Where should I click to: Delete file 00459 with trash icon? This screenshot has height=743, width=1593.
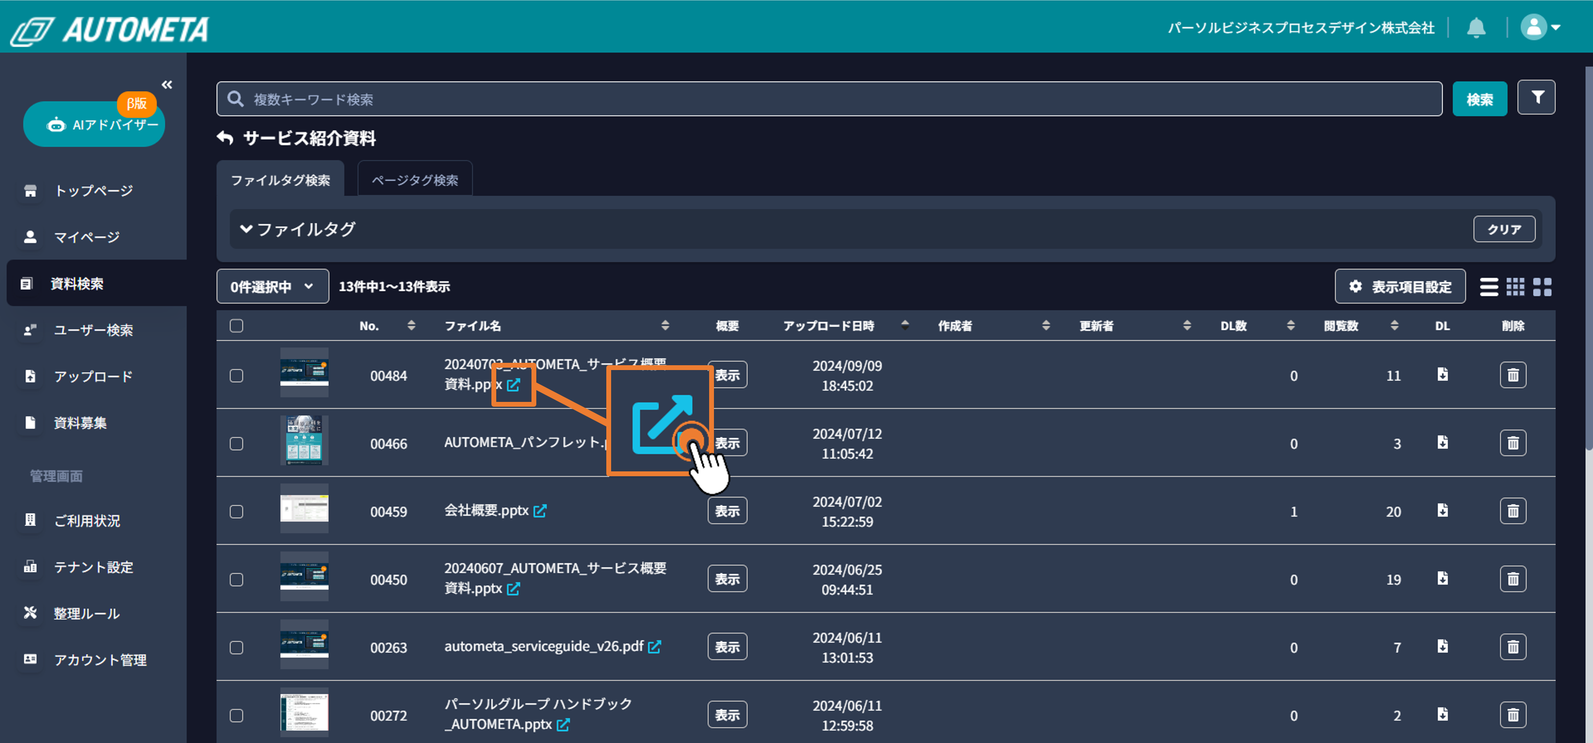tap(1512, 511)
